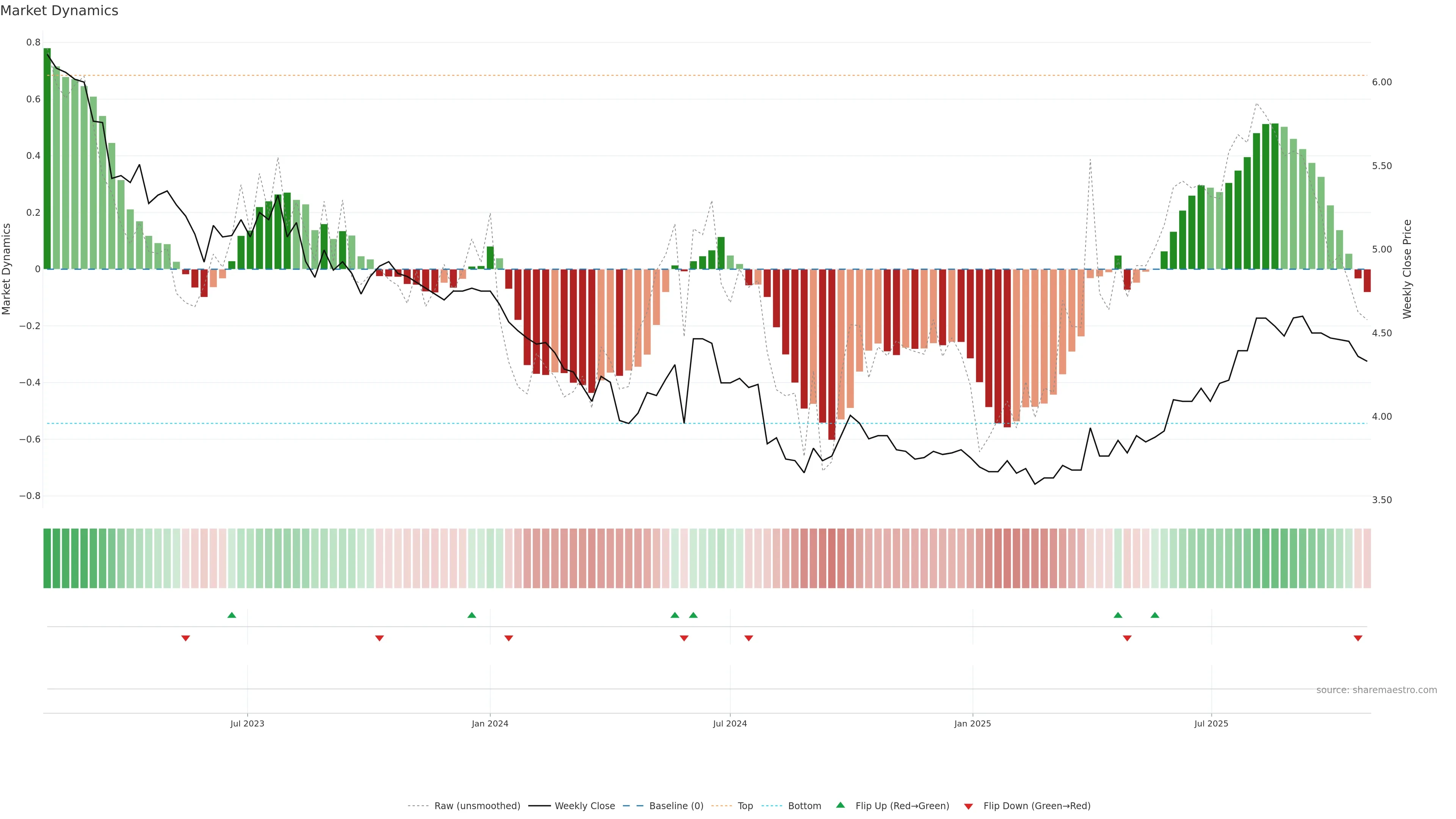The height and width of the screenshot is (819, 1456).
Task: Click the last Flip Down marker at far right
Action: [x=1358, y=638]
